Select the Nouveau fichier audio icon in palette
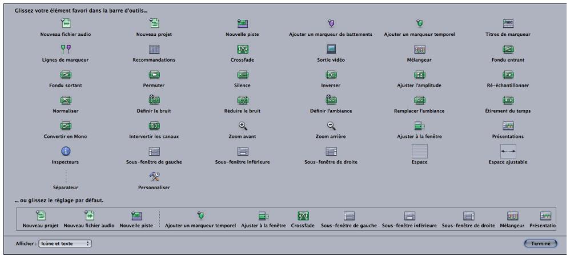570x257 pixels. [x=66, y=23]
